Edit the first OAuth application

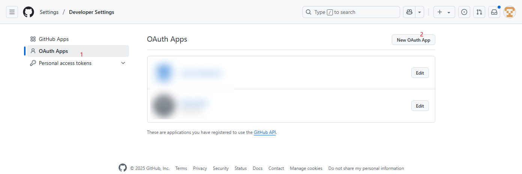(420, 73)
